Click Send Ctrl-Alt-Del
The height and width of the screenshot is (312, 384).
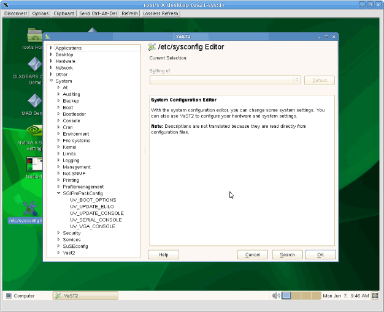tap(98, 13)
